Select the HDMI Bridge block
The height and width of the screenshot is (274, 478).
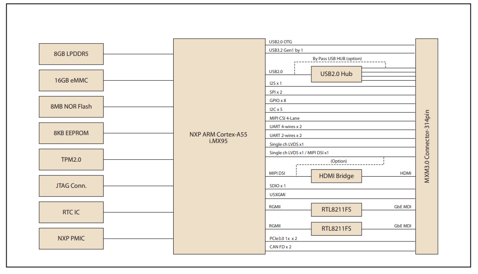[x=336, y=176]
